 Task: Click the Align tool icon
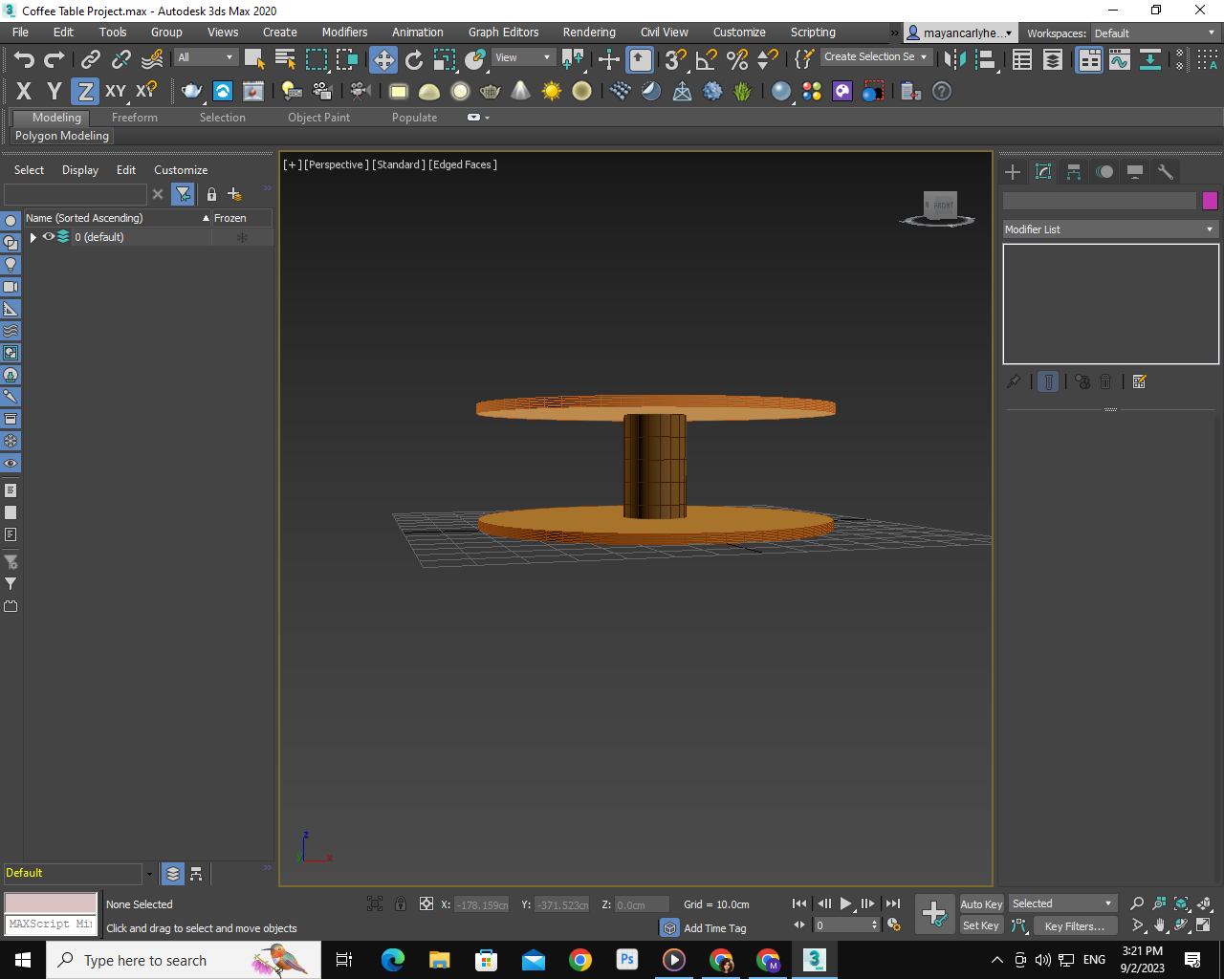tap(985, 59)
